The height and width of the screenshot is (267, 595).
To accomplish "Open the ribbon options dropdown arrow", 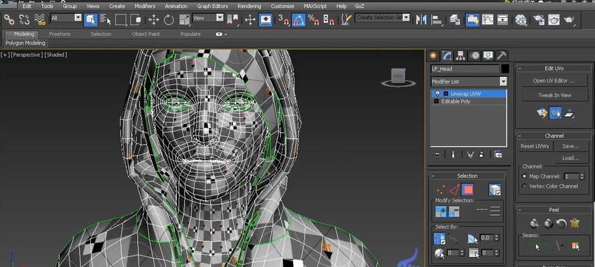I will [222, 34].
